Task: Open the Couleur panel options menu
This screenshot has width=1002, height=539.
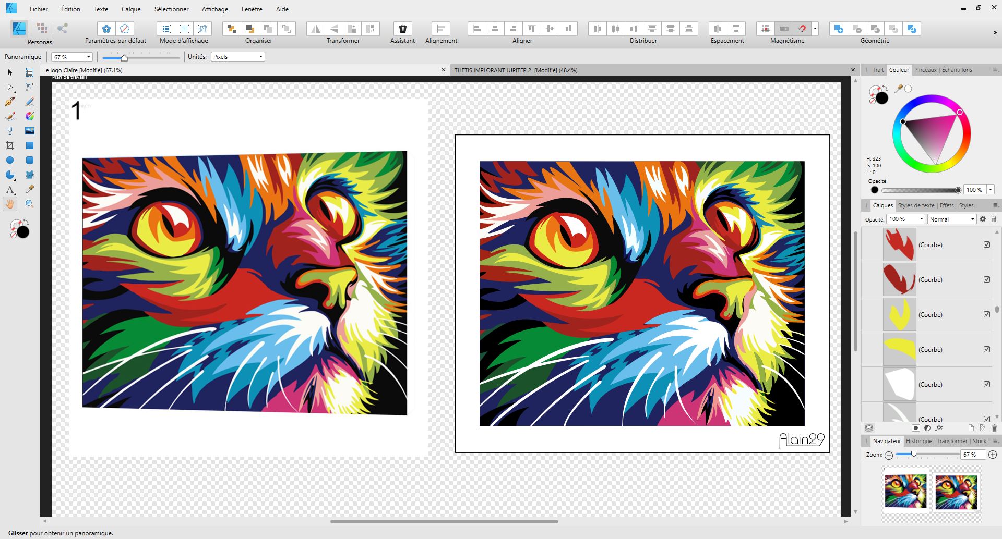Action: click(995, 70)
